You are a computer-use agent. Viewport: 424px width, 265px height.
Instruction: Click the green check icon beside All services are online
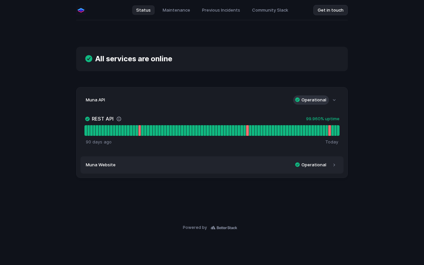pyautogui.click(x=89, y=59)
